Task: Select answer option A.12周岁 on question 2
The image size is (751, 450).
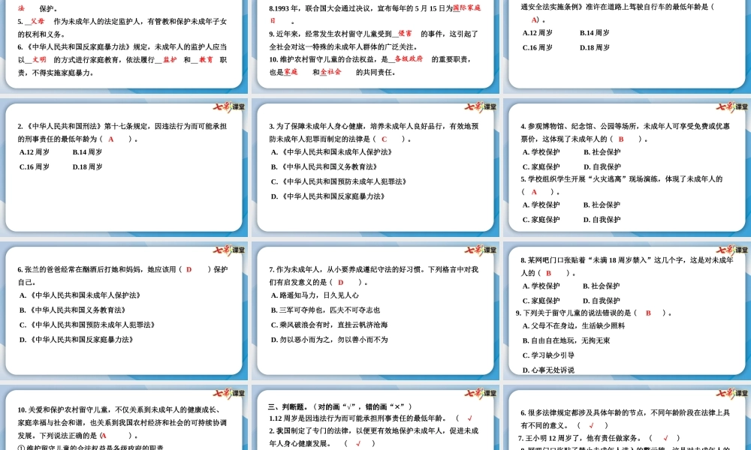Action: point(33,151)
